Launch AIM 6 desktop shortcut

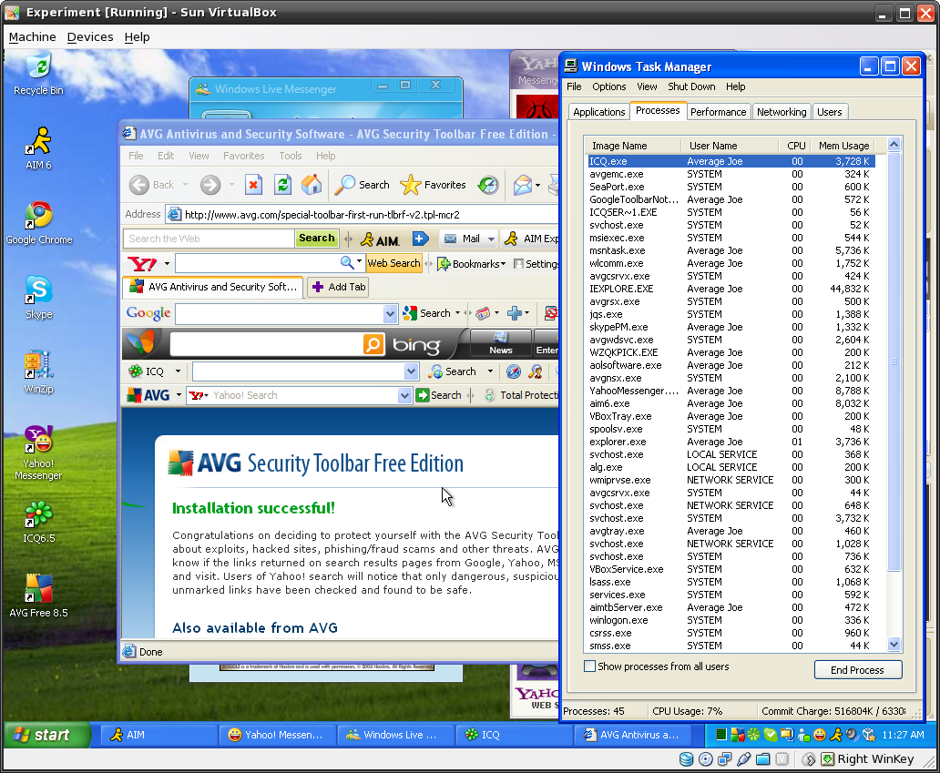(x=38, y=148)
